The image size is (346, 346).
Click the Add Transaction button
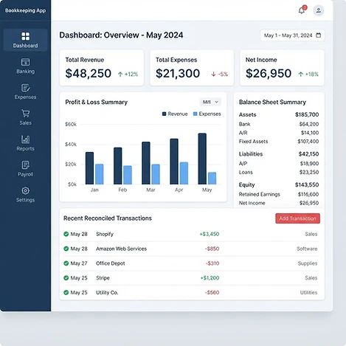coord(297,218)
